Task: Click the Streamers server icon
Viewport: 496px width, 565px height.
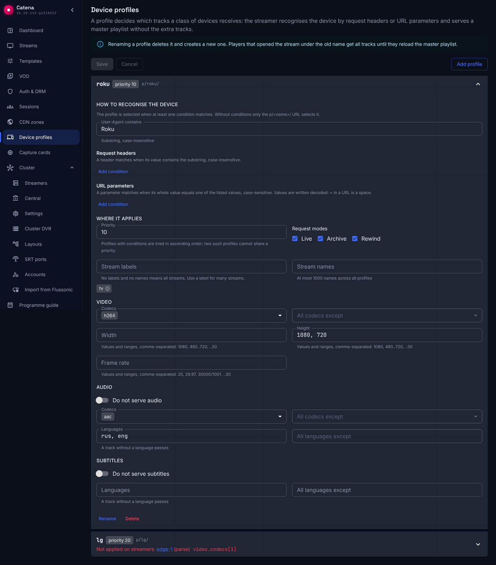Action: (16, 183)
